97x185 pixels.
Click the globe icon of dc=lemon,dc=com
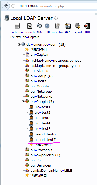click(x=23, y=44)
